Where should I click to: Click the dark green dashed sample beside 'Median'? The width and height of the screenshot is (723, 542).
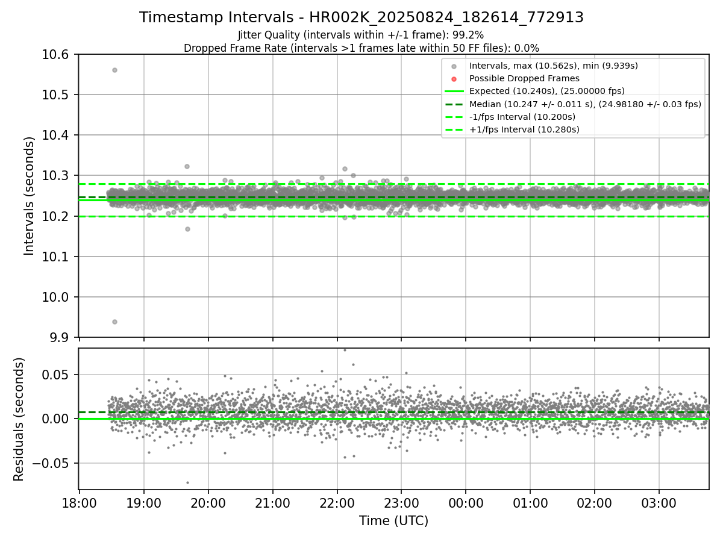click(x=454, y=104)
